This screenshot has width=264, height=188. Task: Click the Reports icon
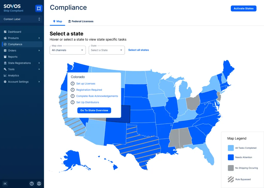point(6,57)
